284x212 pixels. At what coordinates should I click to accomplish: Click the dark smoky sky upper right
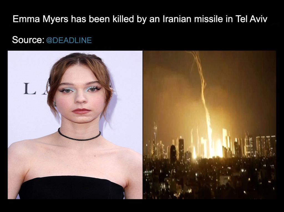246,72
